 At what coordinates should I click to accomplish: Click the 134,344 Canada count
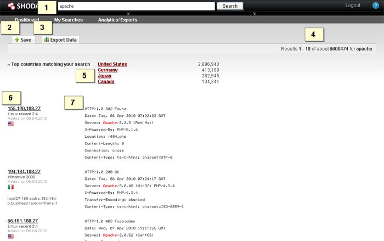coord(210,82)
